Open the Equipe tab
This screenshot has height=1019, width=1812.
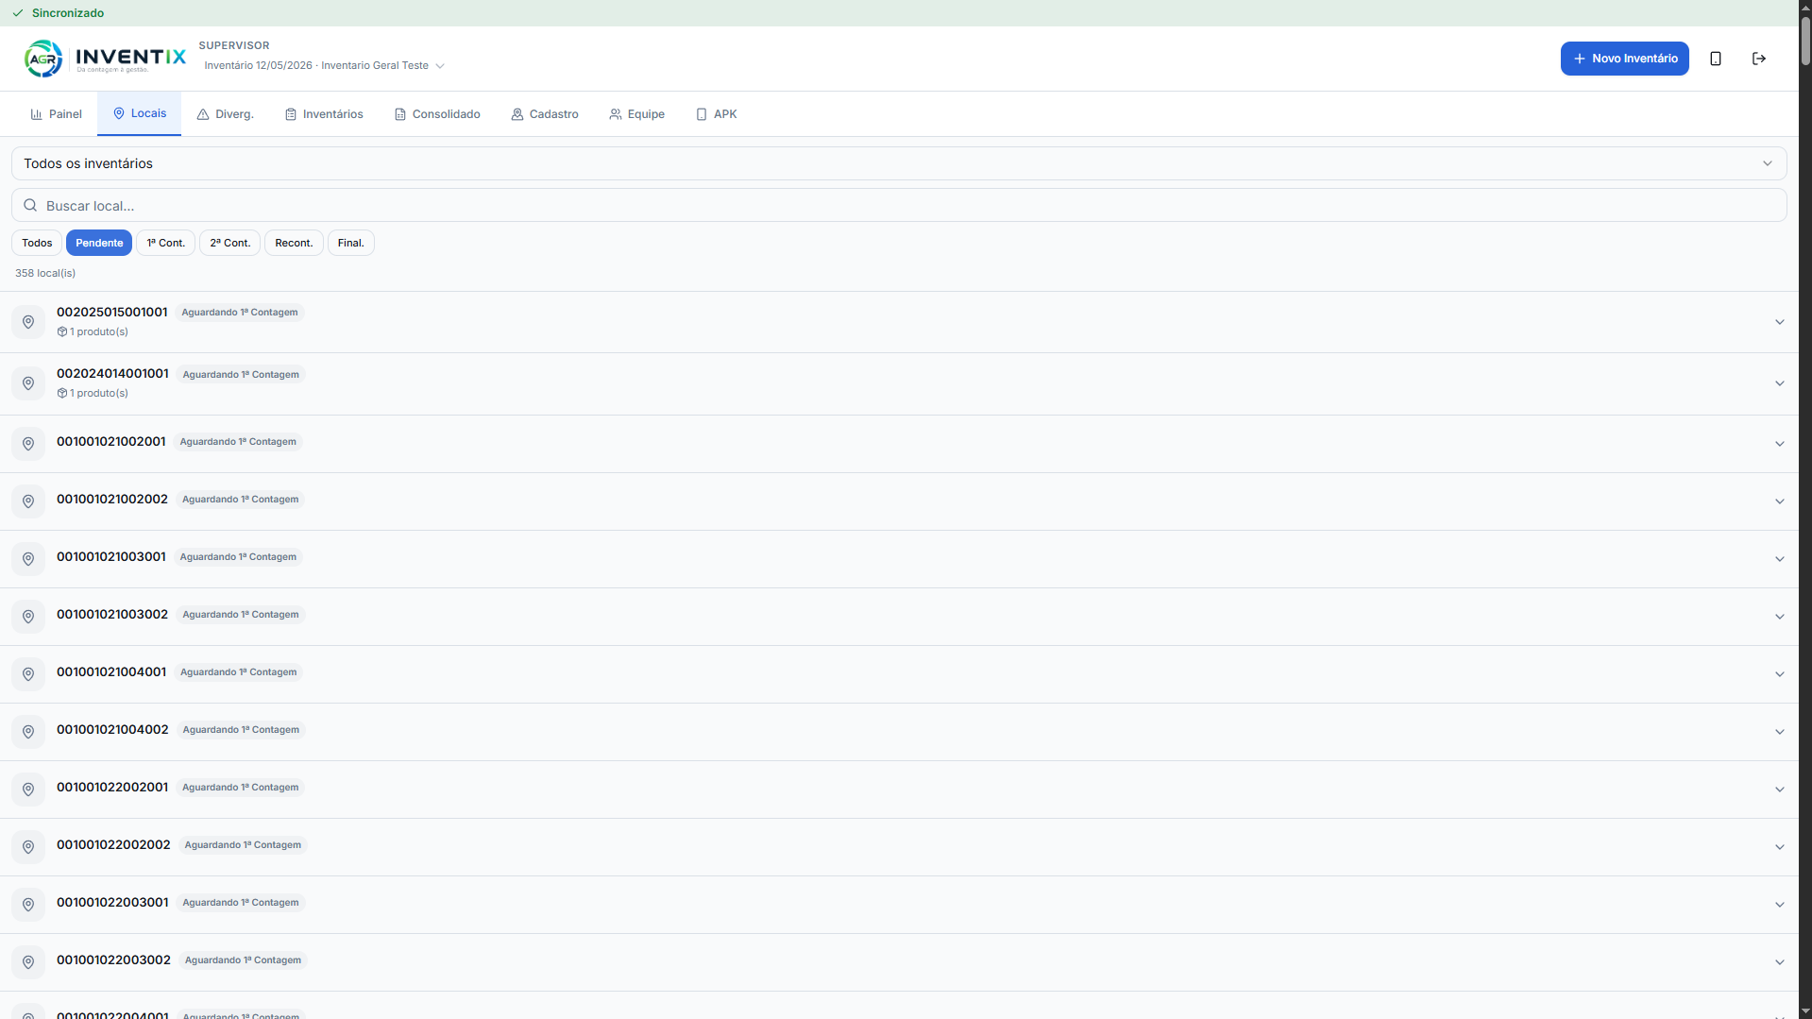coord(636,114)
